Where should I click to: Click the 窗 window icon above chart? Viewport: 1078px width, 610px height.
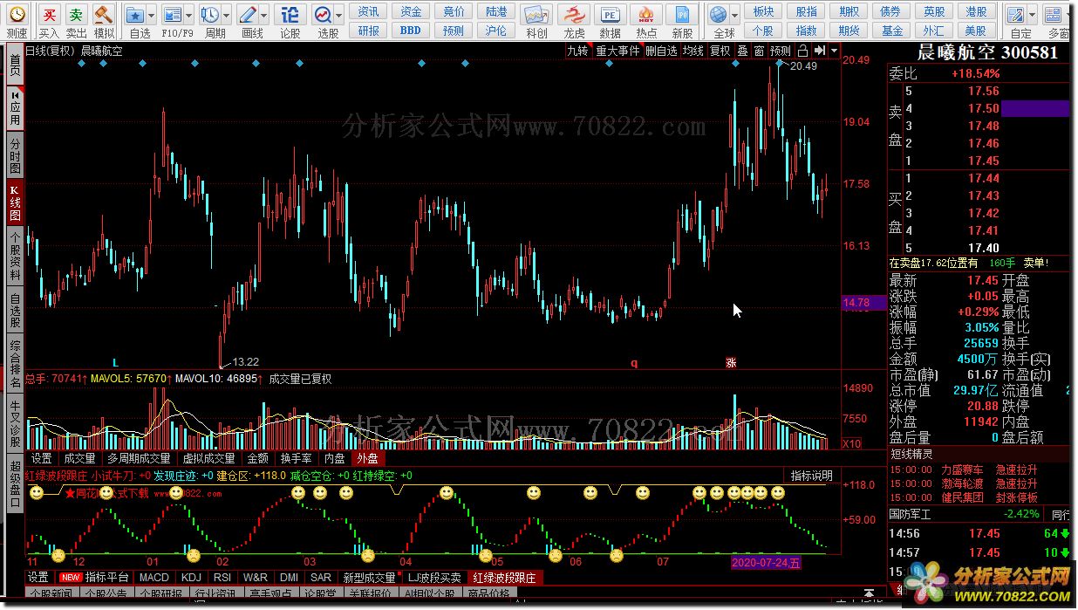coord(759,51)
